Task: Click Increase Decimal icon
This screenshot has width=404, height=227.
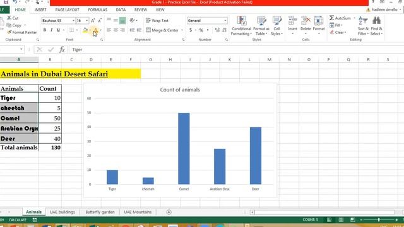Action: [x=217, y=30]
